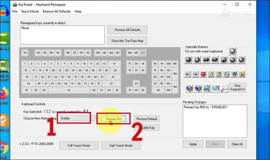270x160 pixels.
Task: Select keyboard key 44
Action: click(29, 84)
